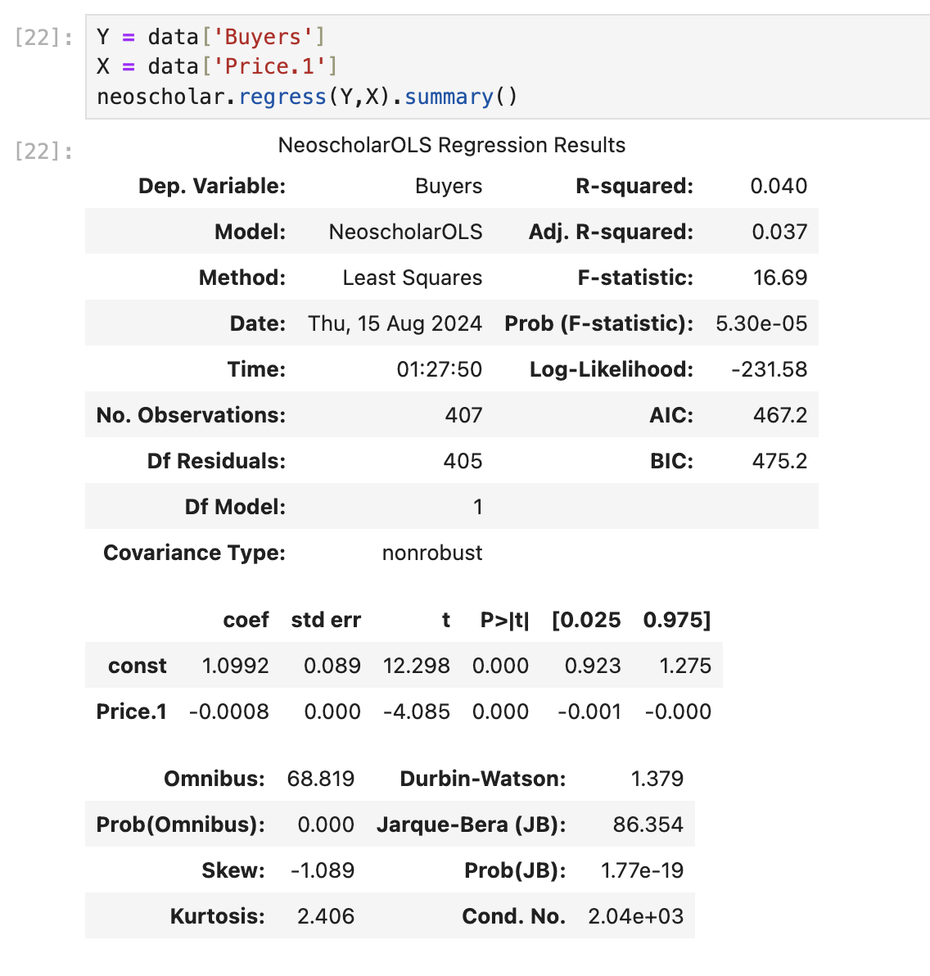This screenshot has height=976, width=930.
Task: Click the No. Observations value 407
Action: [x=463, y=415]
